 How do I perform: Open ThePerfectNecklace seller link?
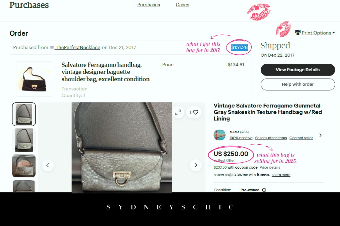[x=78, y=47]
